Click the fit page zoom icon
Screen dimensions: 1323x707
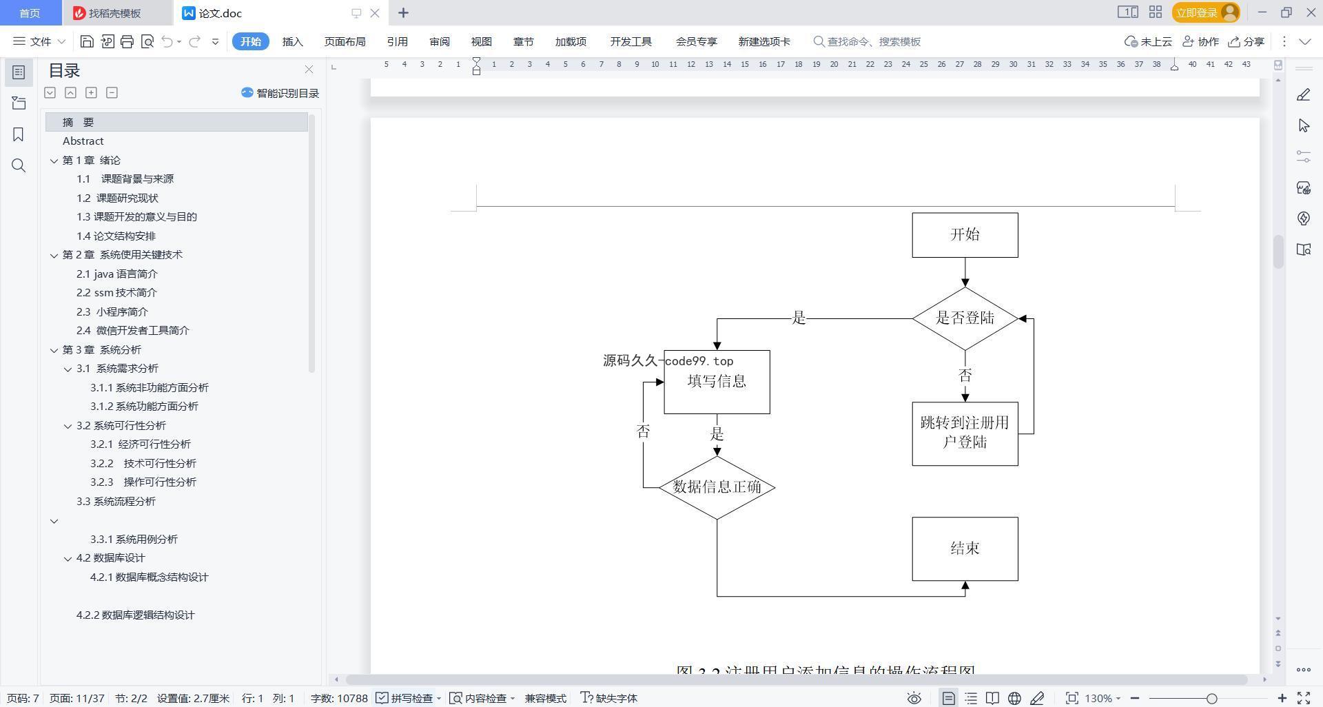click(x=1071, y=698)
